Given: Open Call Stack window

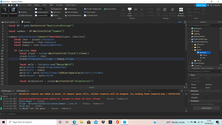Looking at the screenshot, I should tap(55, 12).
